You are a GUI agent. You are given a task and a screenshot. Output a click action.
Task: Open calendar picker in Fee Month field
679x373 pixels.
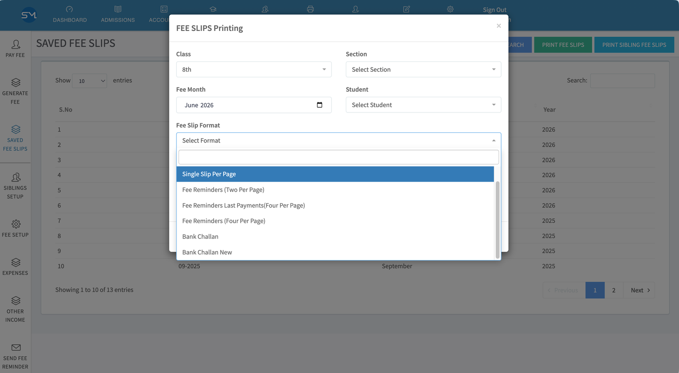320,105
